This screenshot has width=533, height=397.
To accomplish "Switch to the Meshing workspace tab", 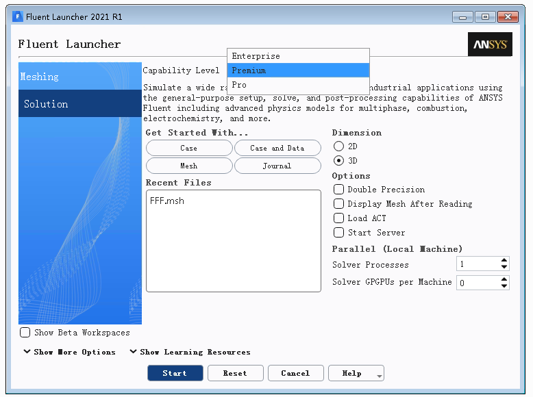I will 79,77.
